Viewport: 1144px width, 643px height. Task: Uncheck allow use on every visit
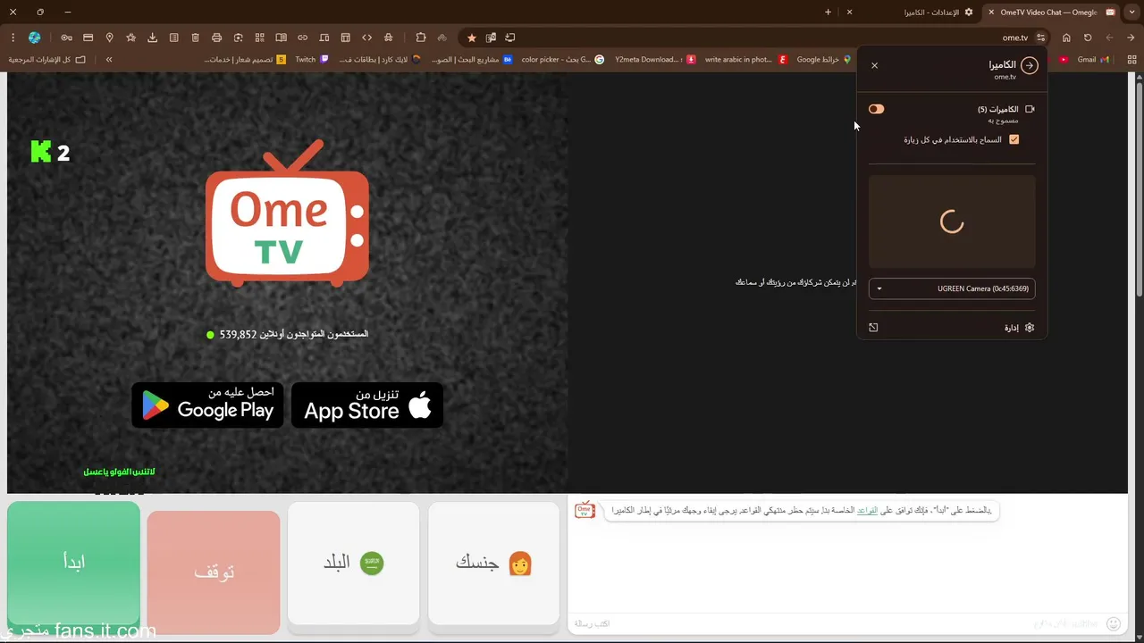click(1014, 139)
